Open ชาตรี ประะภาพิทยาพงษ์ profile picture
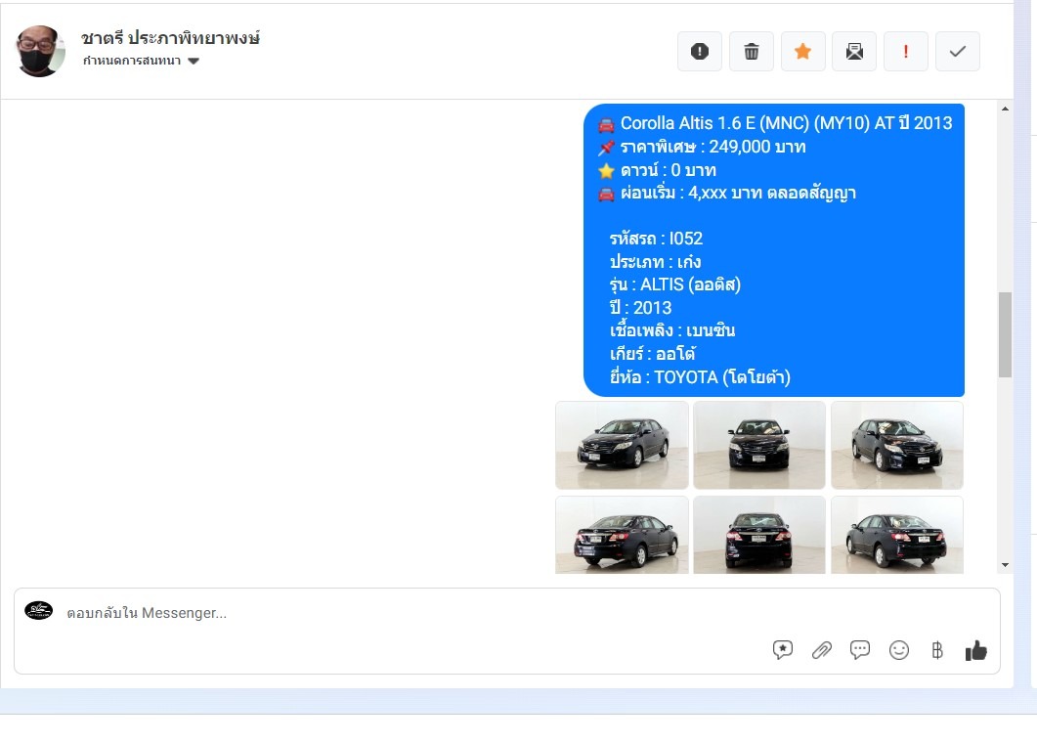Image resolution: width=1037 pixels, height=743 pixels. click(x=40, y=51)
